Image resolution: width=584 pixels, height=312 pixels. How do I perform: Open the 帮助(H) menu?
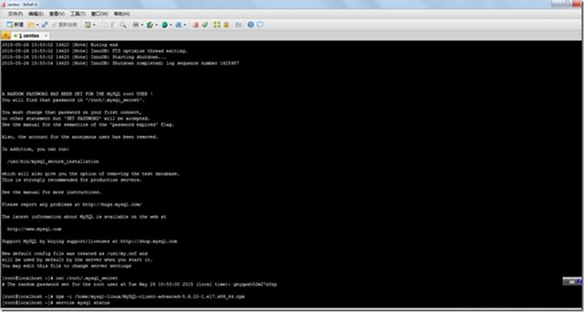(122, 14)
